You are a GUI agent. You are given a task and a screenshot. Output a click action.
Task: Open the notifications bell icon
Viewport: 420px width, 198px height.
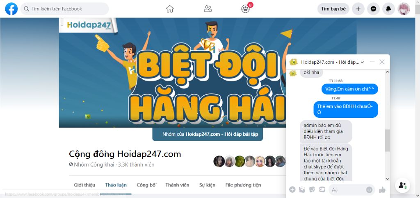tap(388, 9)
